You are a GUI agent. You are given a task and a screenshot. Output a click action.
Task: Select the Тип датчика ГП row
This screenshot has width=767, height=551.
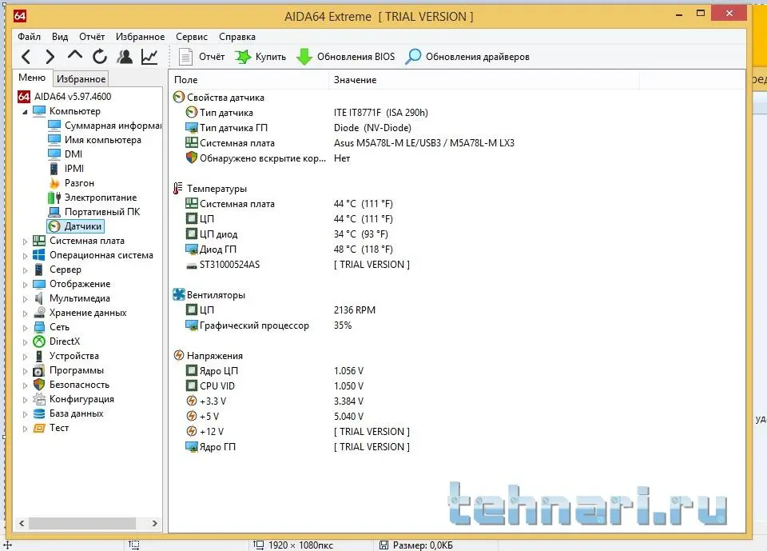tap(457, 128)
